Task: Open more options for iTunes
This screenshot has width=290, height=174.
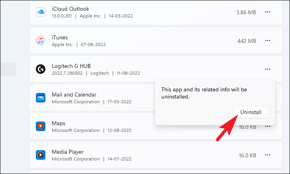Action: point(268,41)
